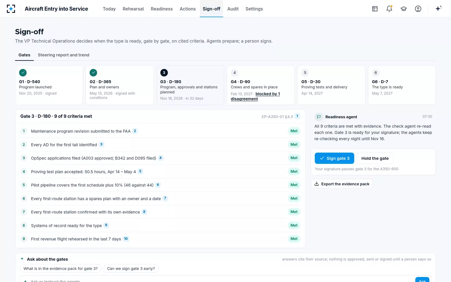The image size is (451, 282).
Task: Open Settings in the top navigation
Action: tap(254, 9)
